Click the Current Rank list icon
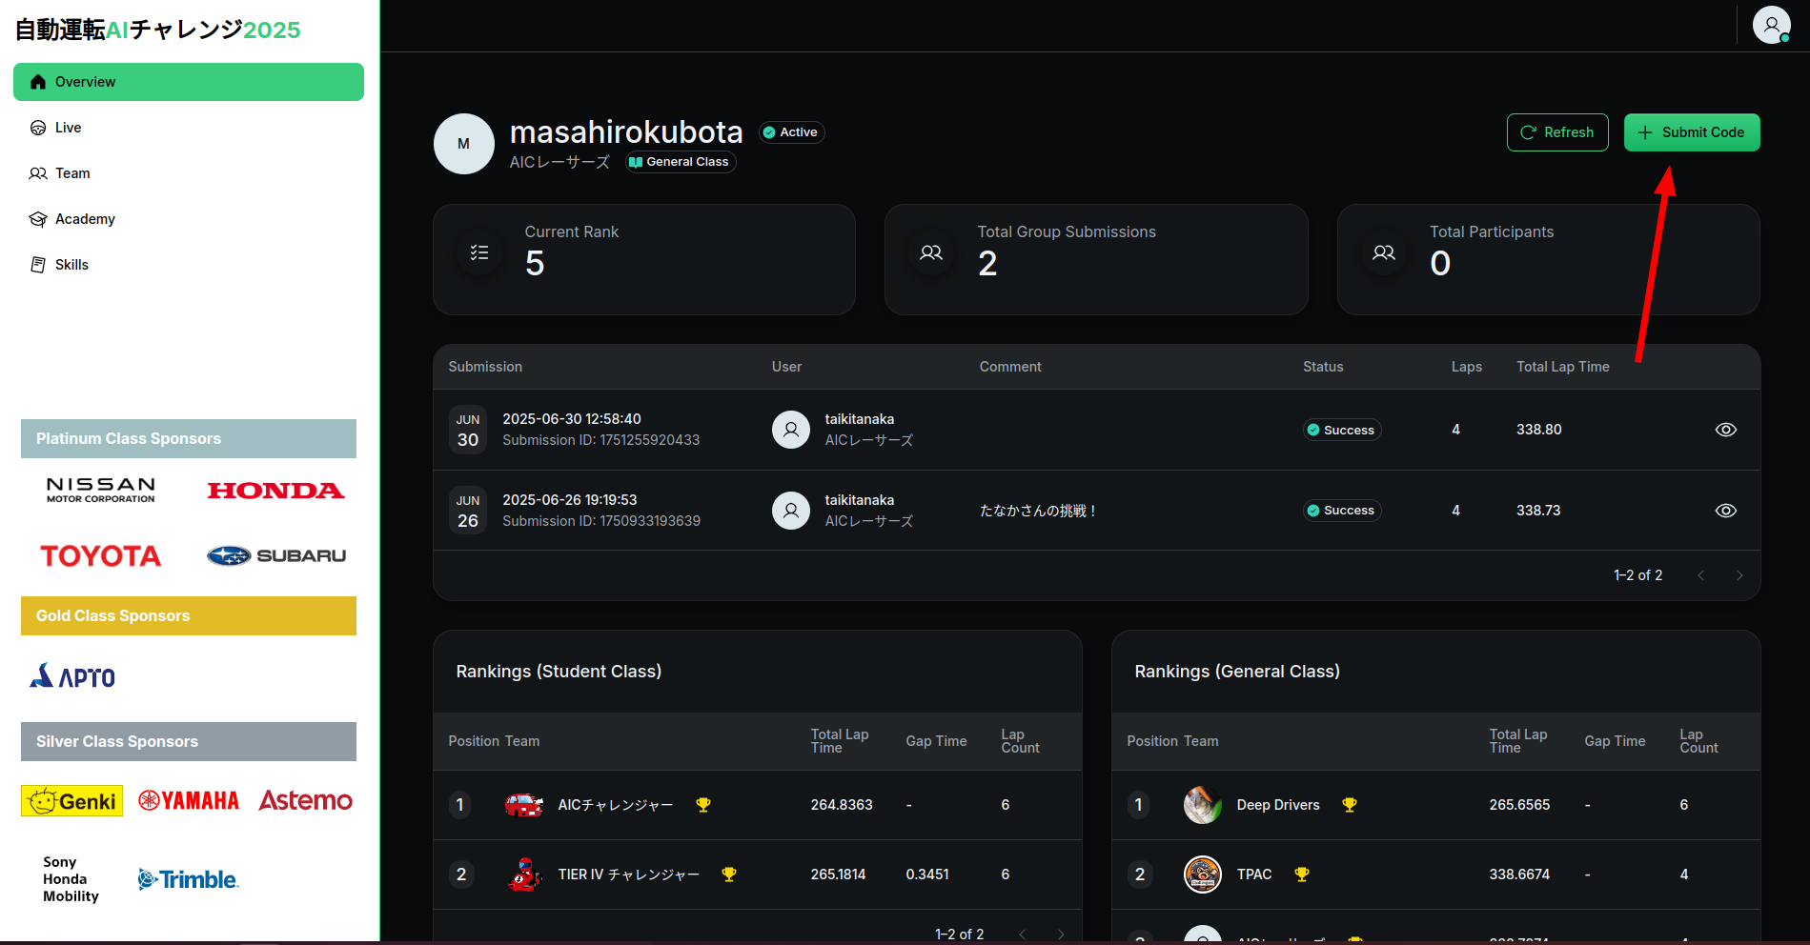Image resolution: width=1810 pixels, height=945 pixels. [x=479, y=252]
